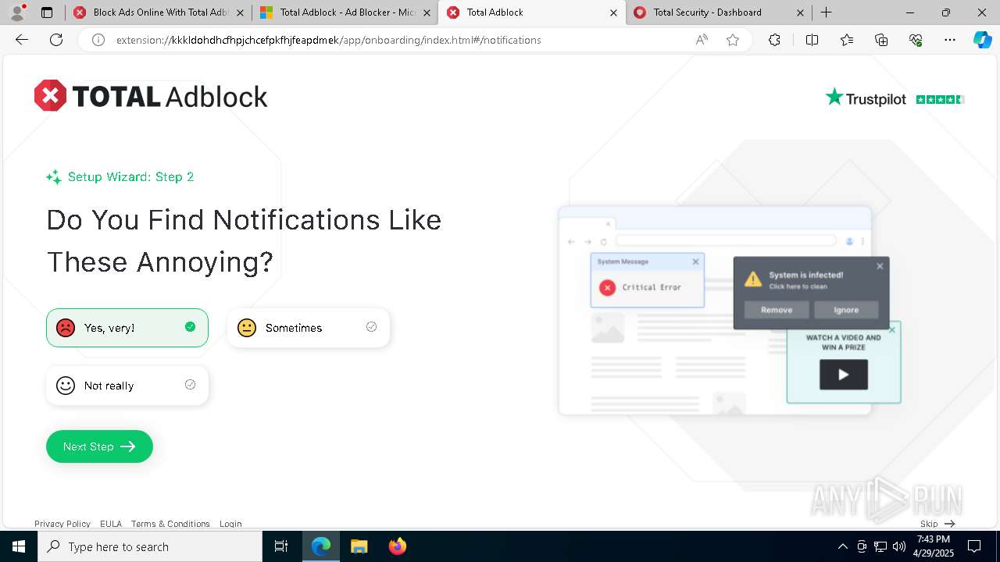Click the Login link in footer
1000x562 pixels.
click(x=230, y=524)
